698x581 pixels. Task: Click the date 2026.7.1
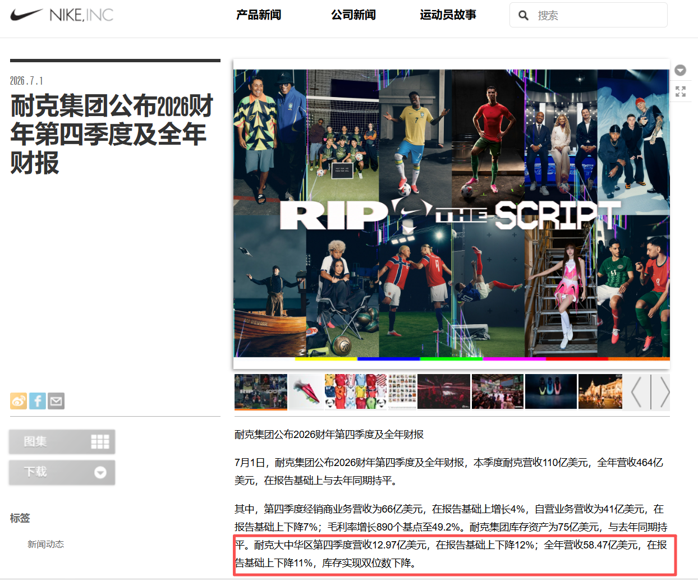coord(26,81)
